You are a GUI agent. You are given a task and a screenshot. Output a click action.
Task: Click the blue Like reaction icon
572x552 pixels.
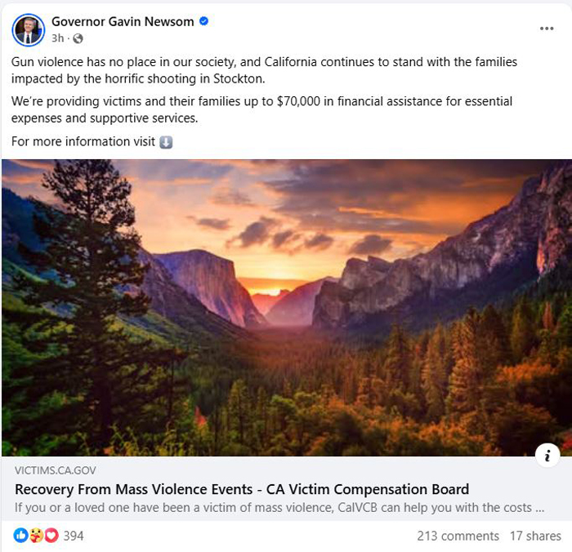pyautogui.click(x=21, y=536)
